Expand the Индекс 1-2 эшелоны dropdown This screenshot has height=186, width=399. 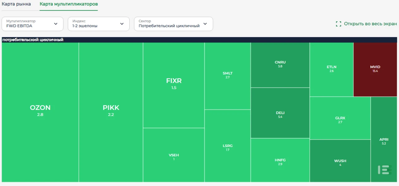[99, 24]
